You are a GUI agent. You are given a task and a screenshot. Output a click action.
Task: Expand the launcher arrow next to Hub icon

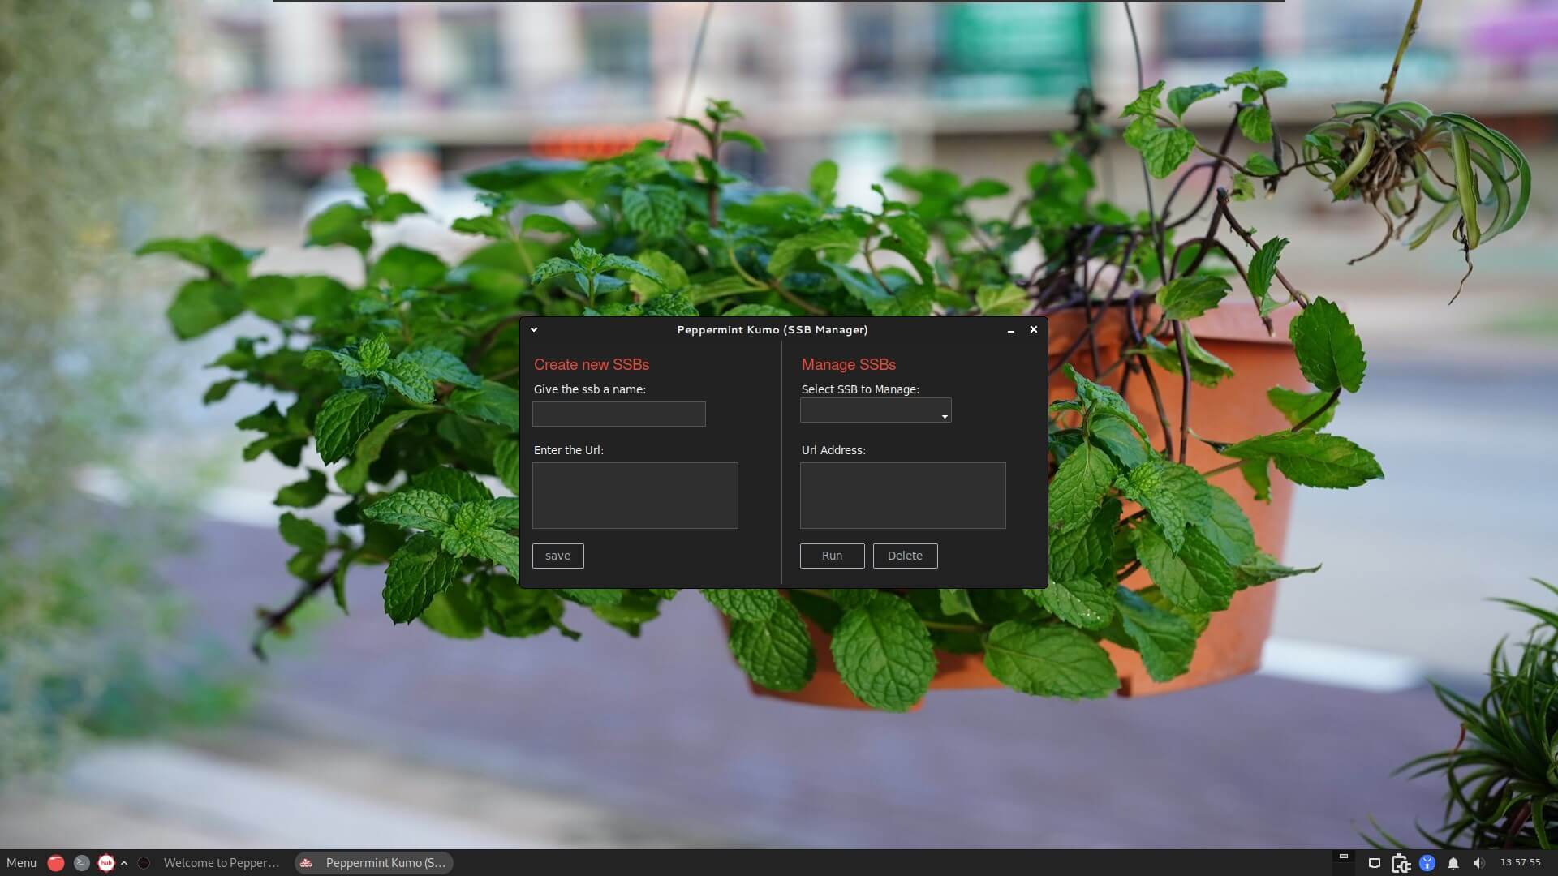(123, 862)
